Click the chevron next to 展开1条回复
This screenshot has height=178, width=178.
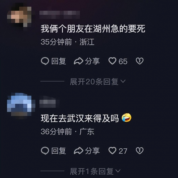click(118, 171)
